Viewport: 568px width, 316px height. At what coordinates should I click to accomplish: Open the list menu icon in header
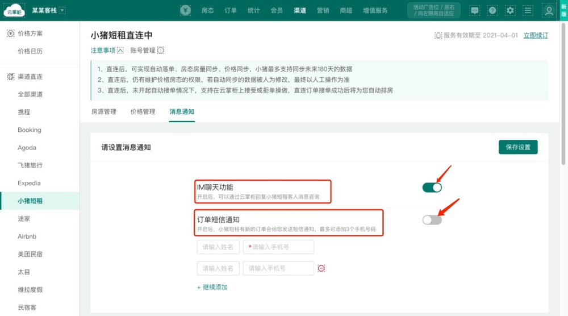pos(528,10)
